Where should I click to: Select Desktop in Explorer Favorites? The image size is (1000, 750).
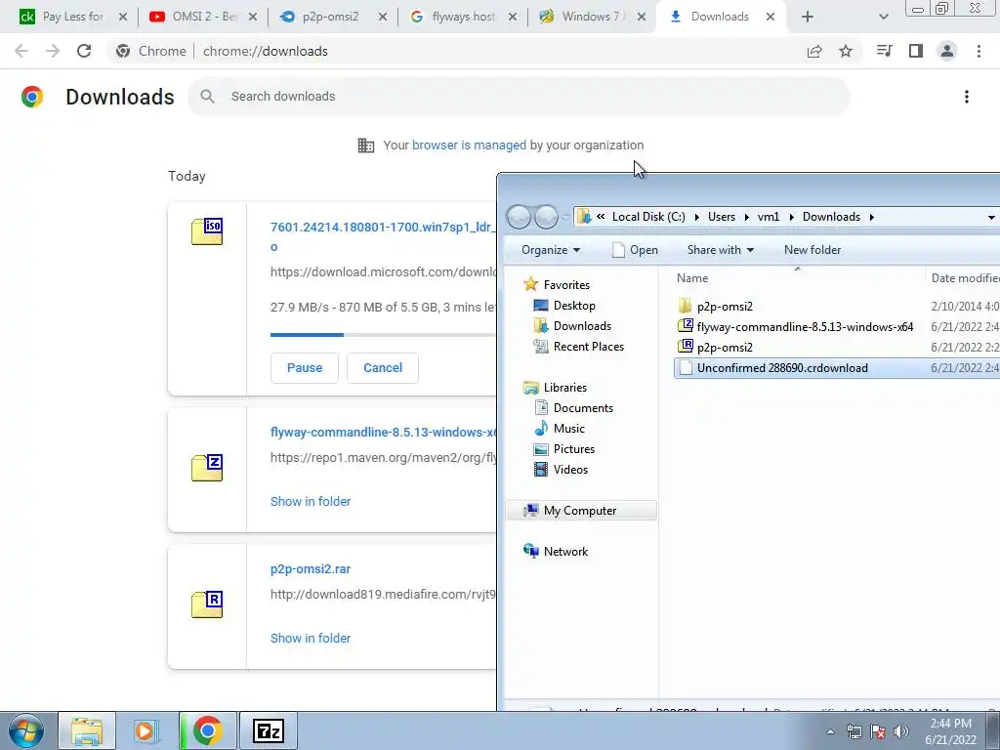coord(574,306)
